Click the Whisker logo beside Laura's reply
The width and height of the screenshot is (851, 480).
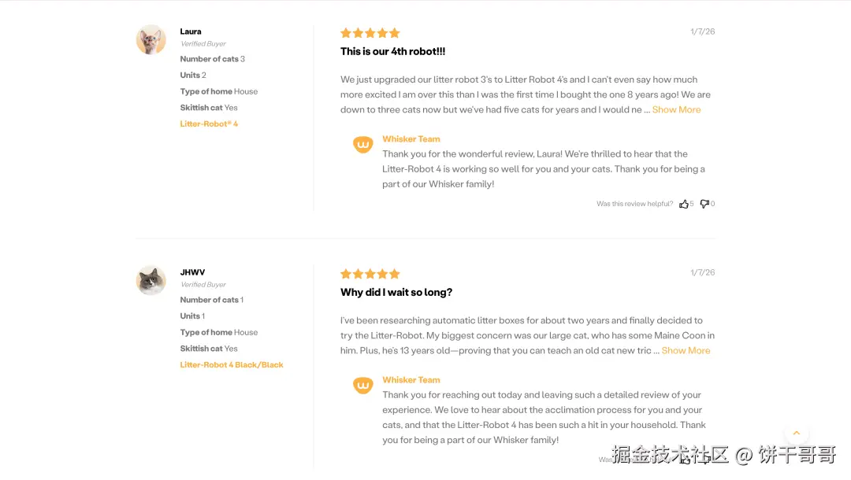pos(363,144)
